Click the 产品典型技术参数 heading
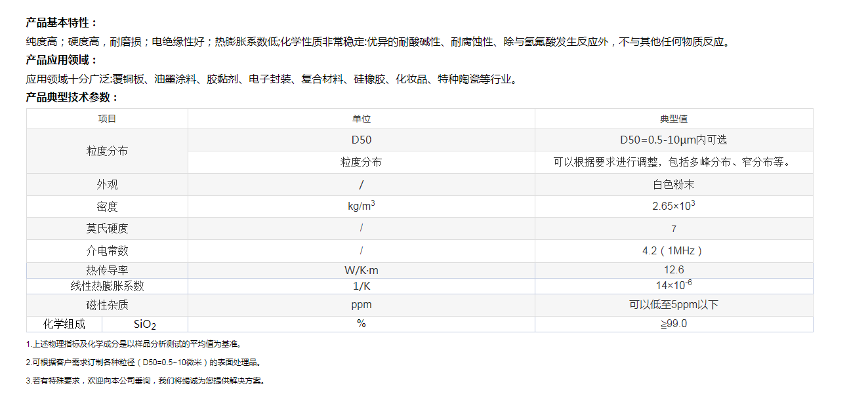Screen dimensions: 847x413 click(x=72, y=98)
